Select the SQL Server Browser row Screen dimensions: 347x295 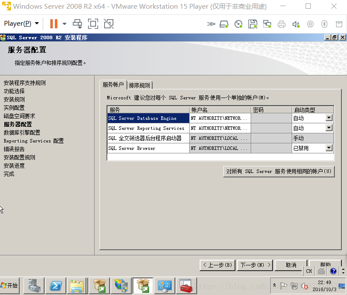(148, 148)
